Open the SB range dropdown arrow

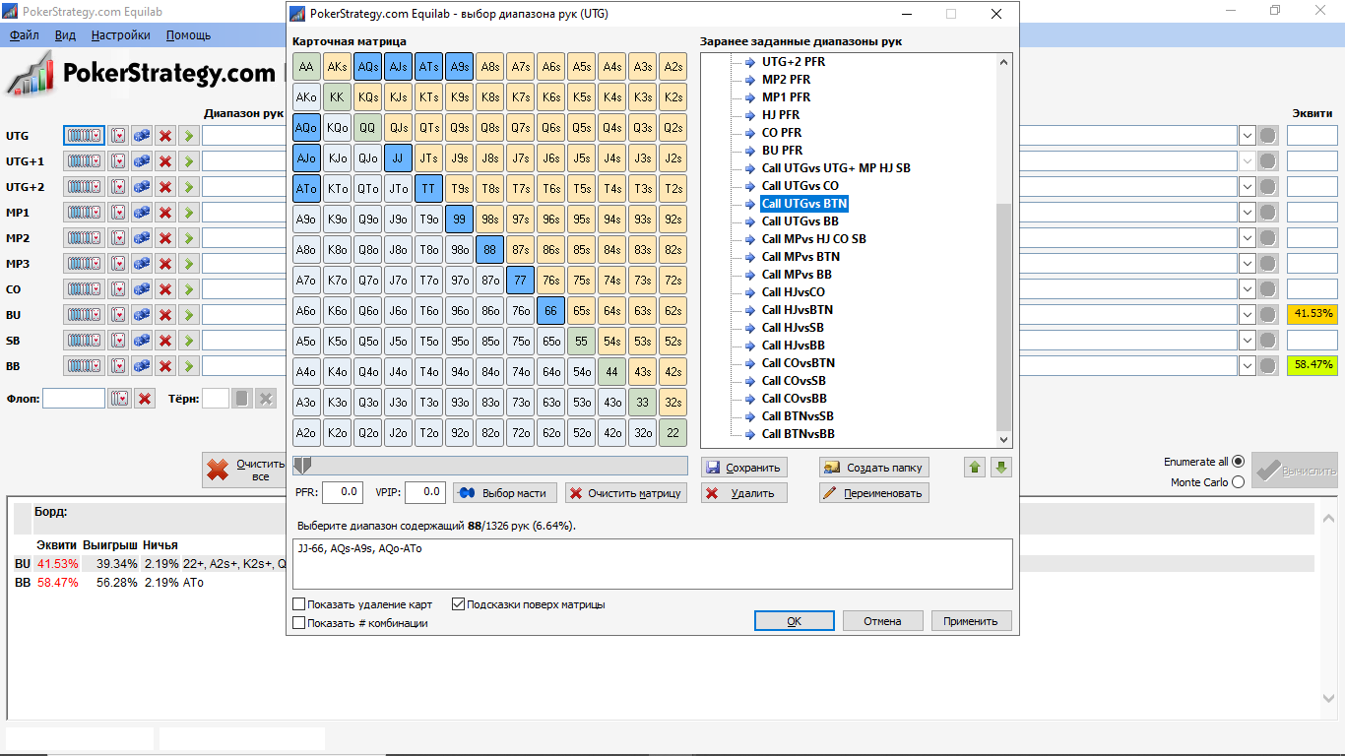point(1247,340)
